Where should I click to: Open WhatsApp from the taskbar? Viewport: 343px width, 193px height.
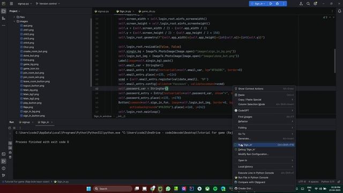[168, 189]
